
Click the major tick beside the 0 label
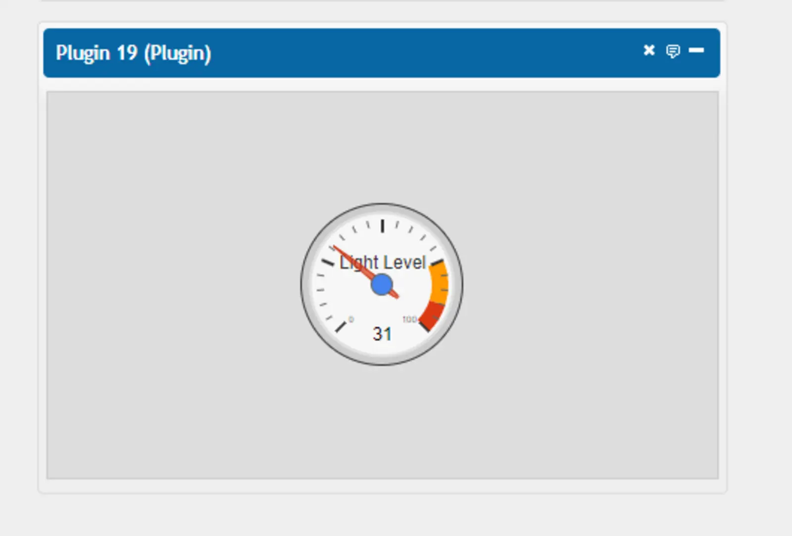coord(341,327)
